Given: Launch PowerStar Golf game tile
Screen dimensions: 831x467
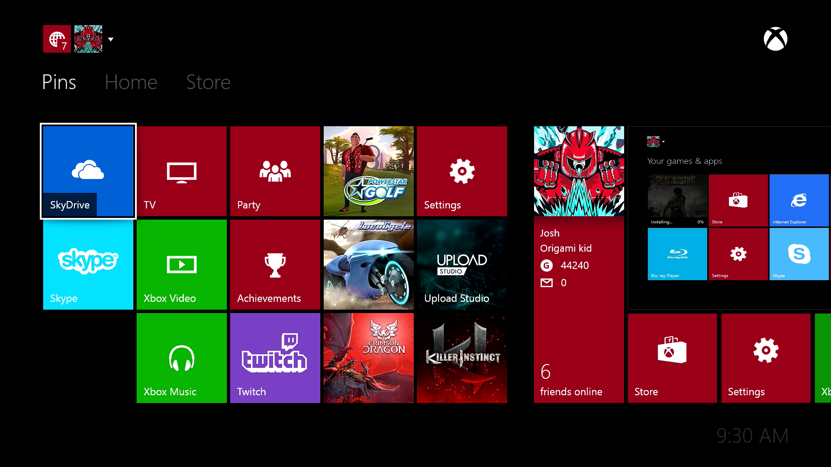Looking at the screenshot, I should click(368, 171).
